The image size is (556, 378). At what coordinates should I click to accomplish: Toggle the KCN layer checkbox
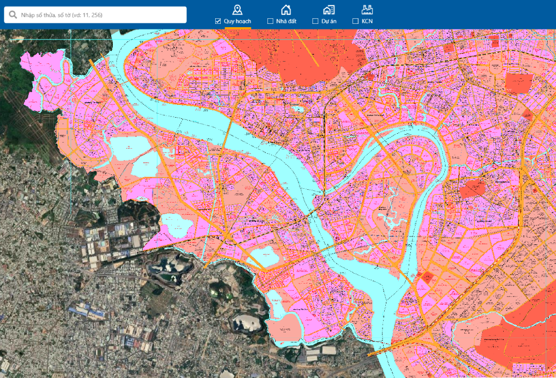click(356, 21)
